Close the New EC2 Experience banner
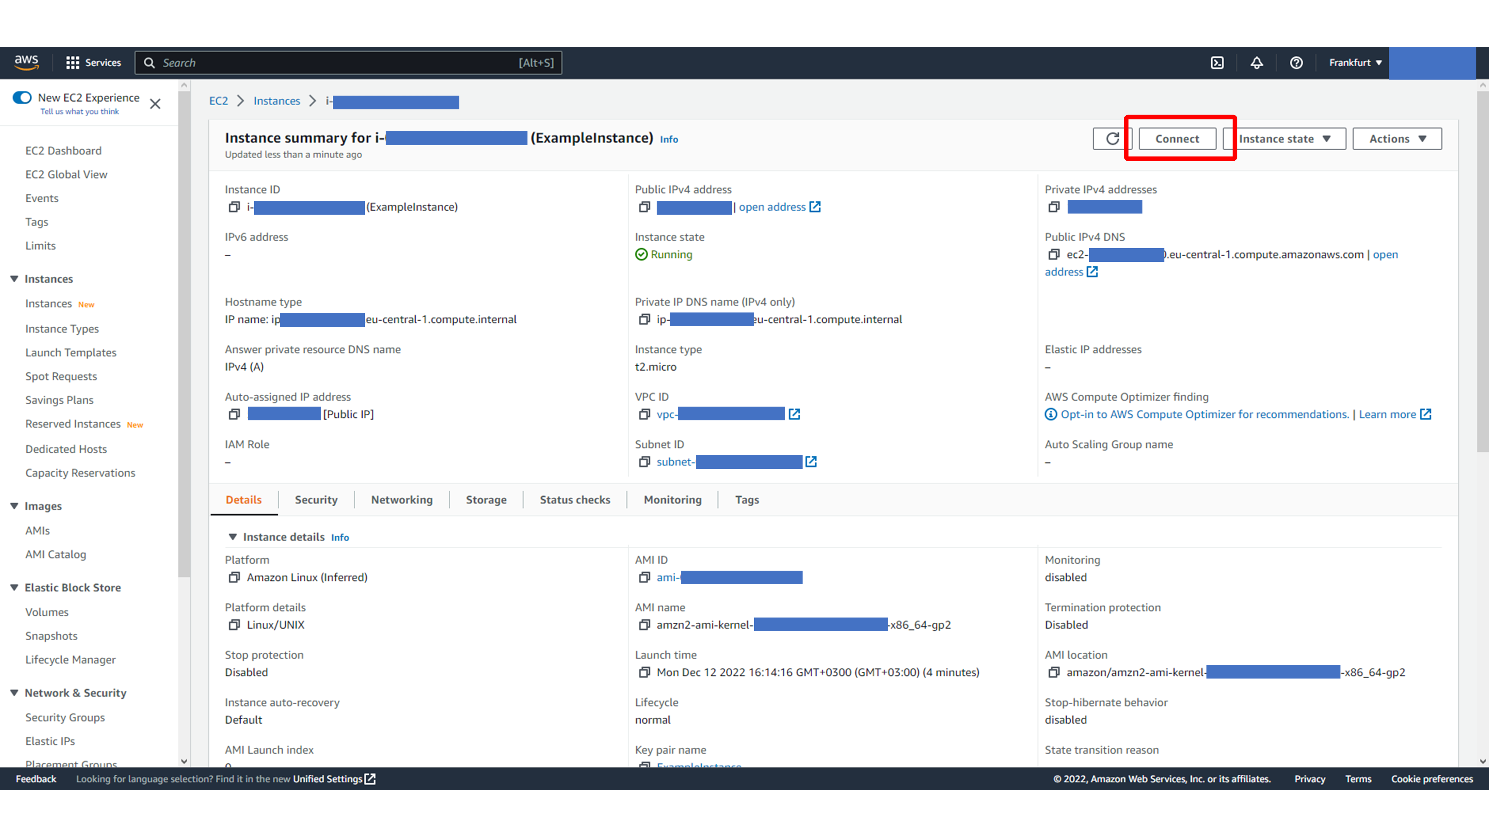This screenshot has width=1489, height=837. (155, 104)
